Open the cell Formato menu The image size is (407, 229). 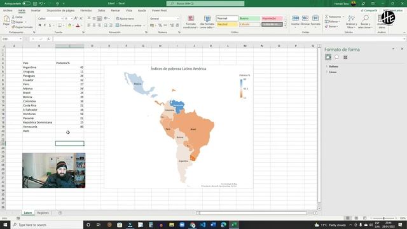click(315, 21)
